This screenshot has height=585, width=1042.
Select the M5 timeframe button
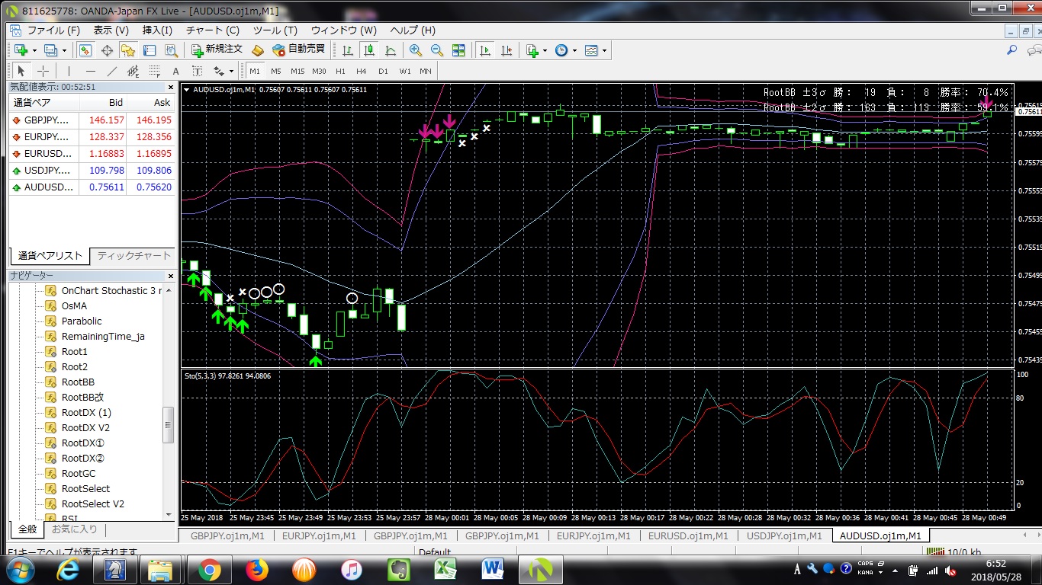276,71
